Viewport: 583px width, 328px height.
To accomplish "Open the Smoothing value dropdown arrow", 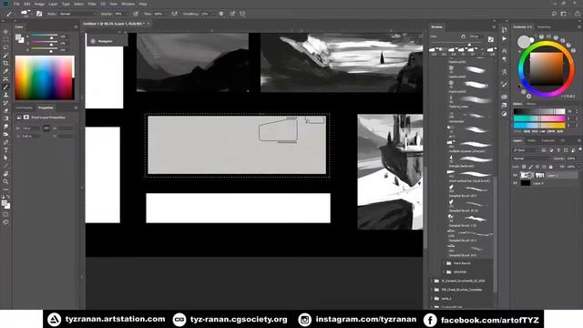I will [213, 14].
